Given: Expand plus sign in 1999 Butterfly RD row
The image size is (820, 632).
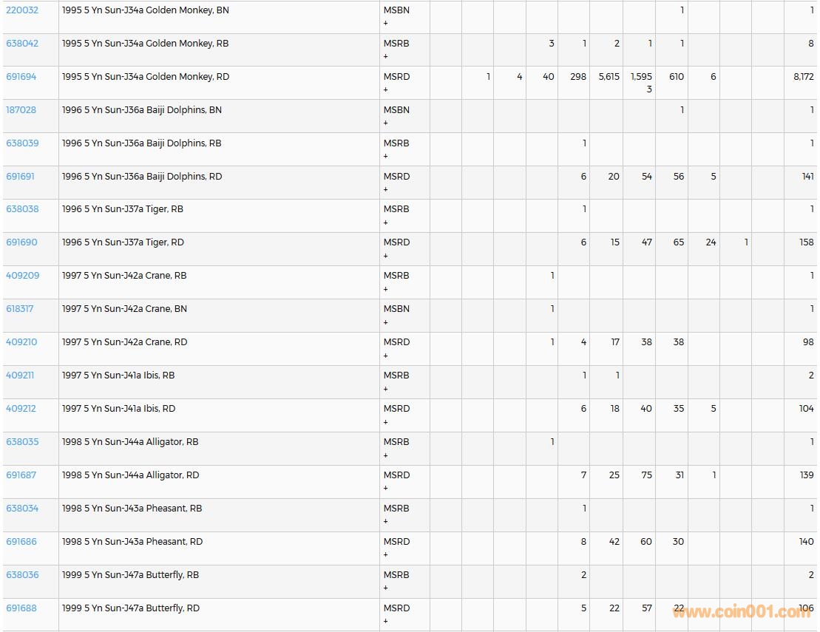Looking at the screenshot, I should coord(385,621).
